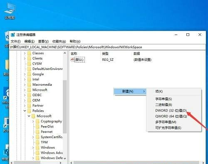Expand the Classes tree node

(25, 53)
